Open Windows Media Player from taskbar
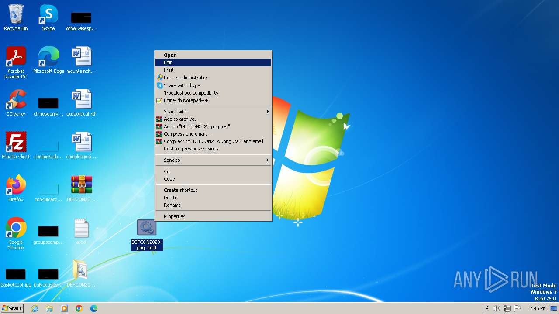This screenshot has height=314, width=559. tap(64, 308)
